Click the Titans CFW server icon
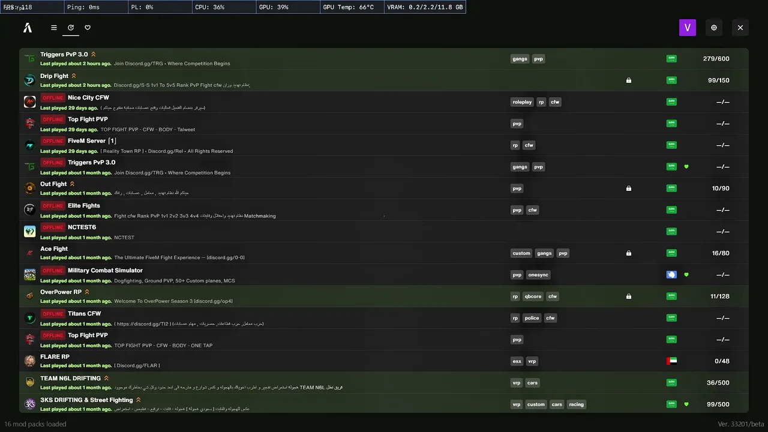 [30, 318]
